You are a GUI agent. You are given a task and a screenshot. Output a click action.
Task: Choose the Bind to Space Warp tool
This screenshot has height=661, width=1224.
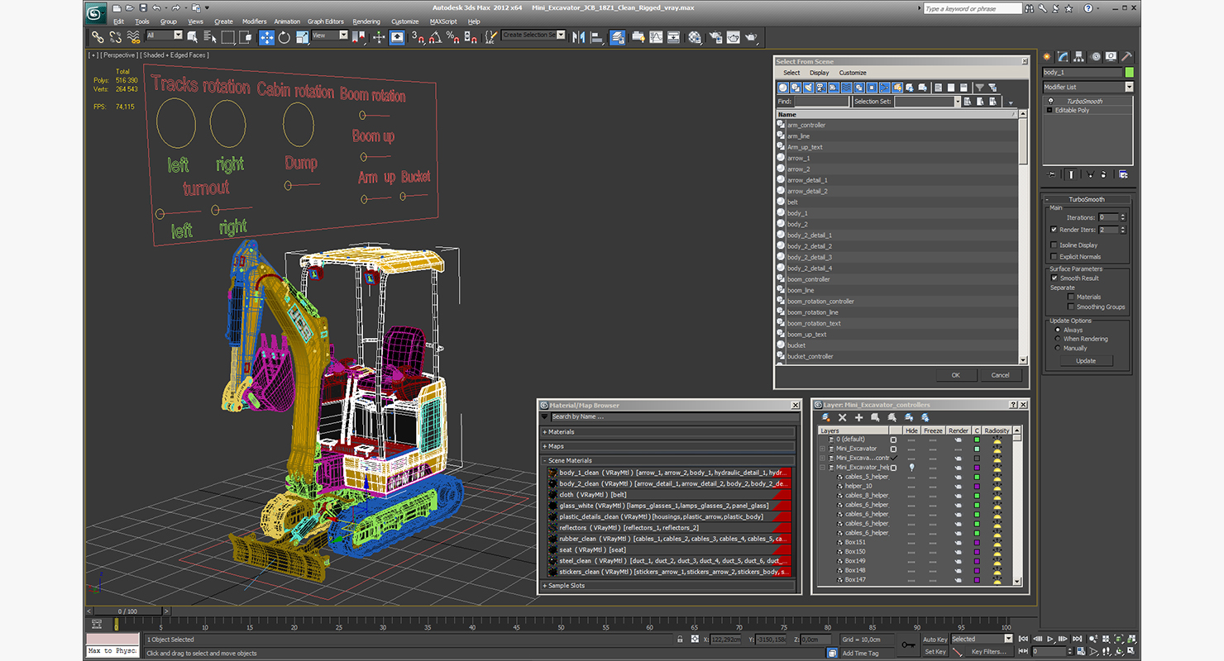(x=133, y=37)
